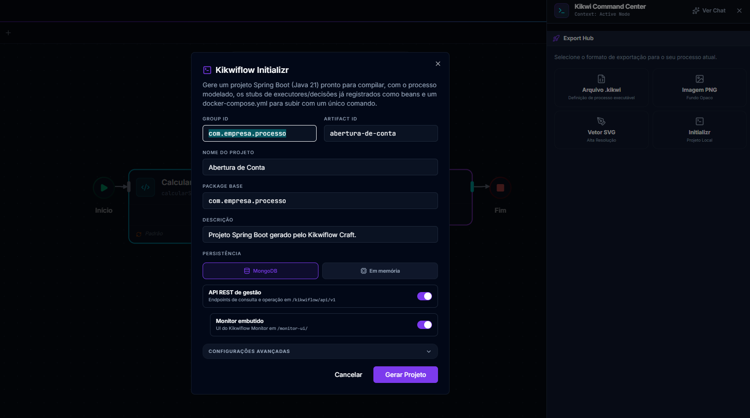750x418 pixels.
Task: Edit the Package Base field
Action: (x=320, y=201)
